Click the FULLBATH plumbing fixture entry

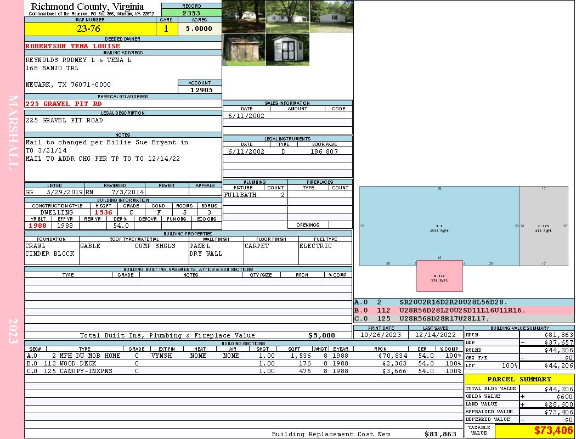(240, 195)
